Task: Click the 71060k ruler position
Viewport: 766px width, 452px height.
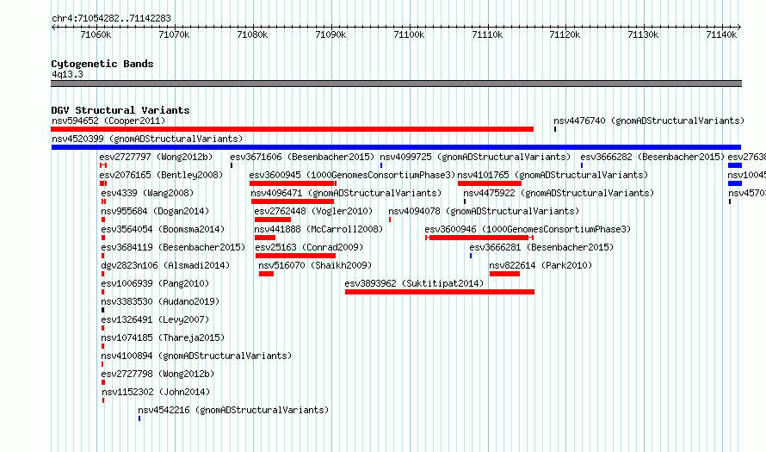Action: 96,34
